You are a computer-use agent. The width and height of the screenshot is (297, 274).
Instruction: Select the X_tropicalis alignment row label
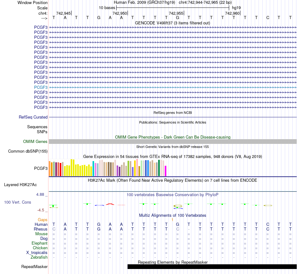37,253
